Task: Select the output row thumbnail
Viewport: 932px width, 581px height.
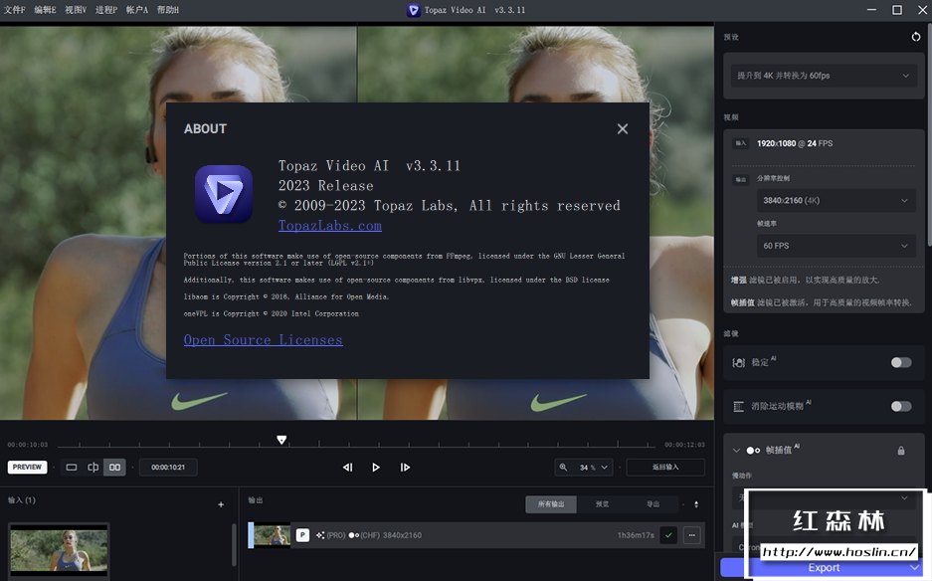Action: (273, 534)
